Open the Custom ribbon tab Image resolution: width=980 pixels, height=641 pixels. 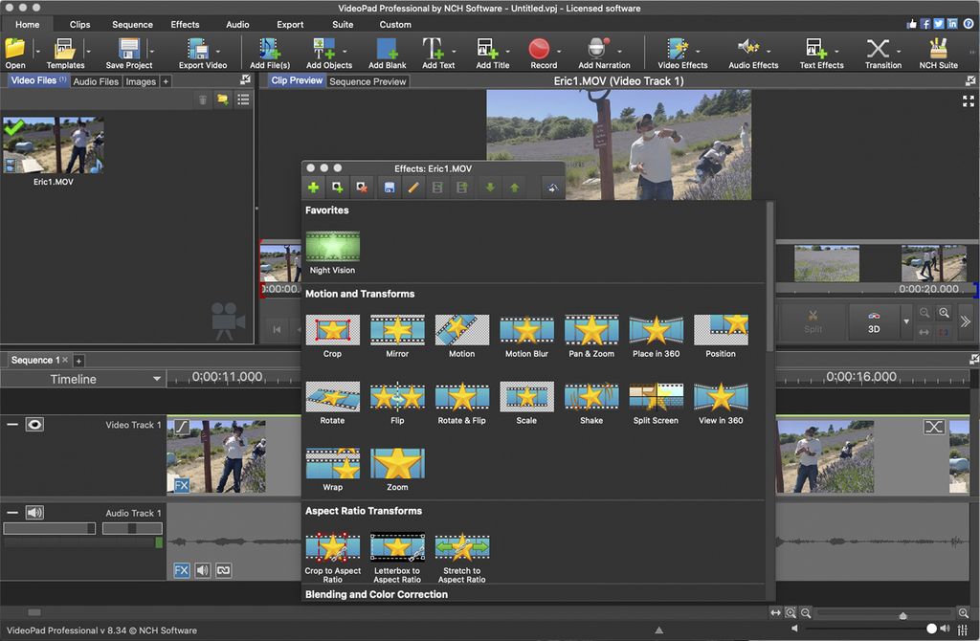coord(394,24)
